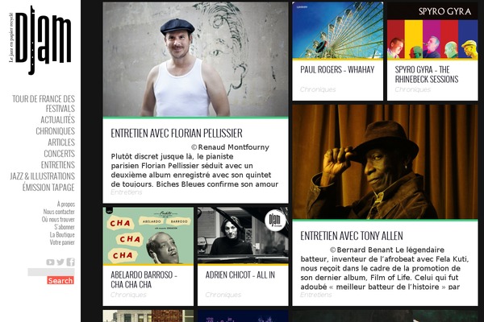Open Paul Rogers Whahay album cover
This screenshot has height=322, width=484.
(338, 31)
